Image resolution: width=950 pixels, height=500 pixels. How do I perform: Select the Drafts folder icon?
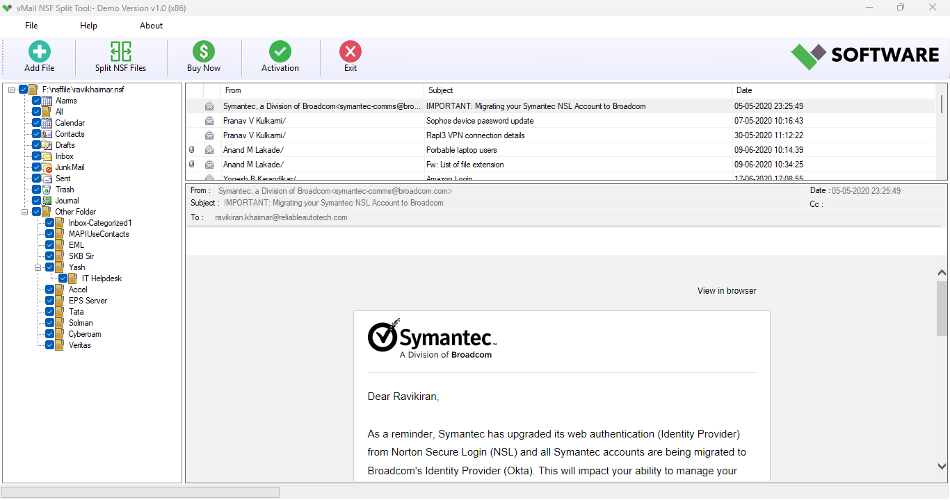click(x=47, y=145)
